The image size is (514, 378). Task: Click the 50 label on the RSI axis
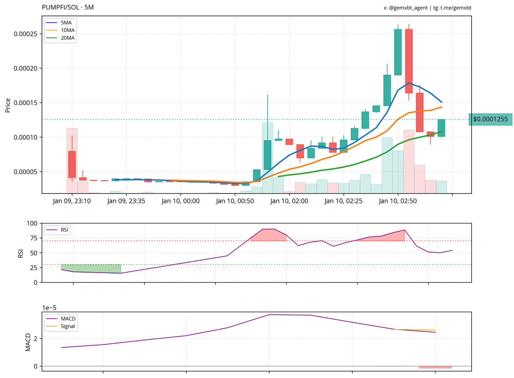click(34, 253)
